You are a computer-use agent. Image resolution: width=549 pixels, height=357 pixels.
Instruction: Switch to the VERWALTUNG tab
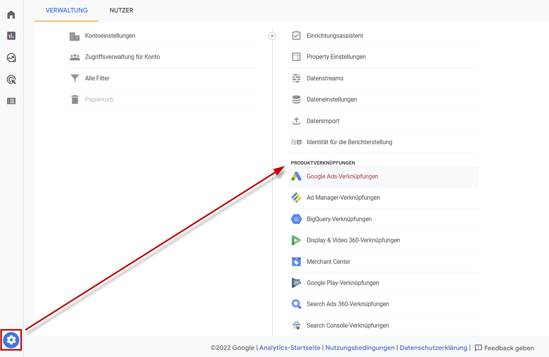pos(66,11)
